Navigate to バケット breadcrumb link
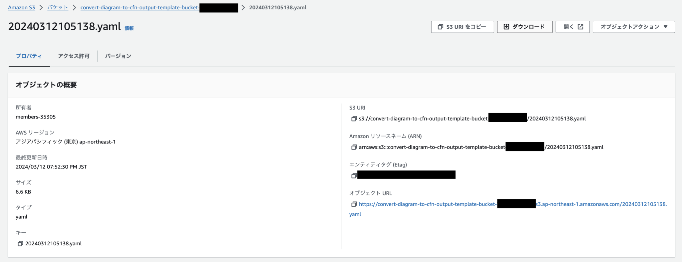The height and width of the screenshot is (262, 682). [58, 8]
